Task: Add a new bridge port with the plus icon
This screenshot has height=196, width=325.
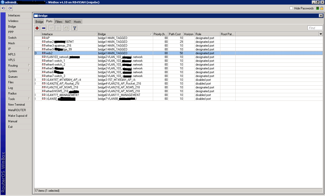Action: (x=37, y=28)
